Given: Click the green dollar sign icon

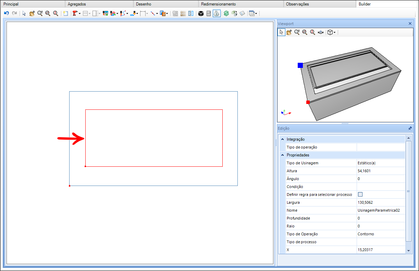Looking at the screenshot, I should [226, 13].
